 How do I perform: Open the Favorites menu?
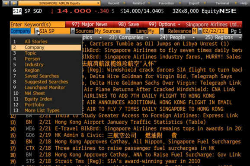170,3
